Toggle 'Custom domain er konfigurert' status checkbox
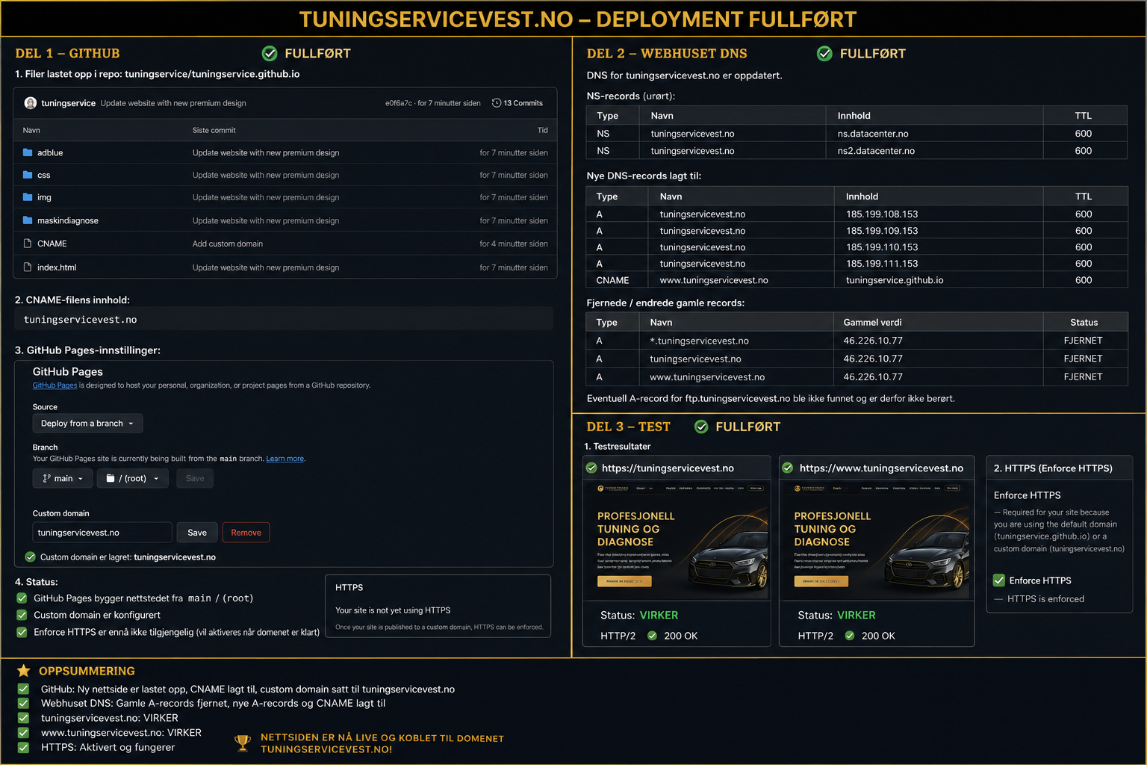The image size is (1147, 765). coord(22,615)
